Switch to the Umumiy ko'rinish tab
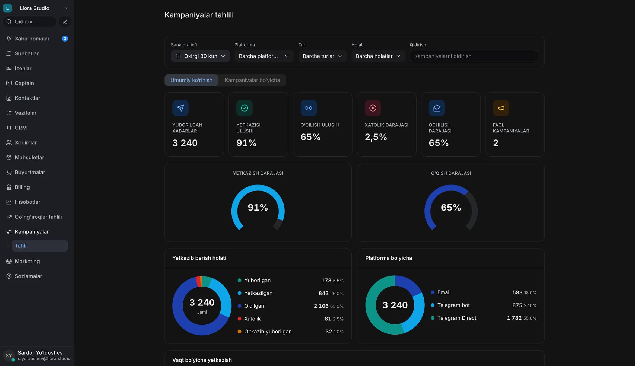The height and width of the screenshot is (366, 635). tap(191, 80)
